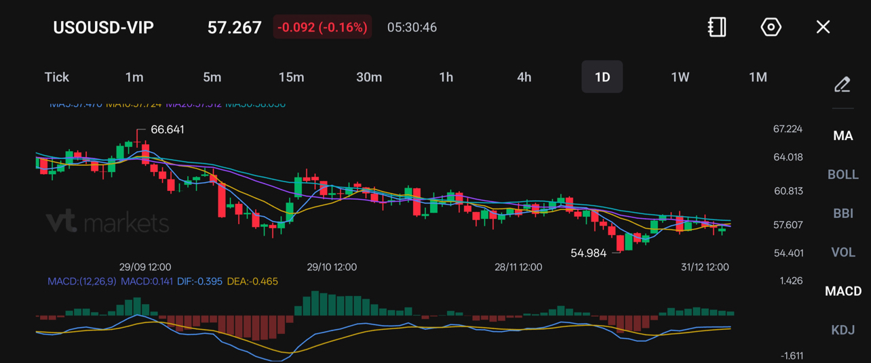Toggle the MA indicator overlay
Viewport: 871px width, 363px height.
pyautogui.click(x=843, y=136)
